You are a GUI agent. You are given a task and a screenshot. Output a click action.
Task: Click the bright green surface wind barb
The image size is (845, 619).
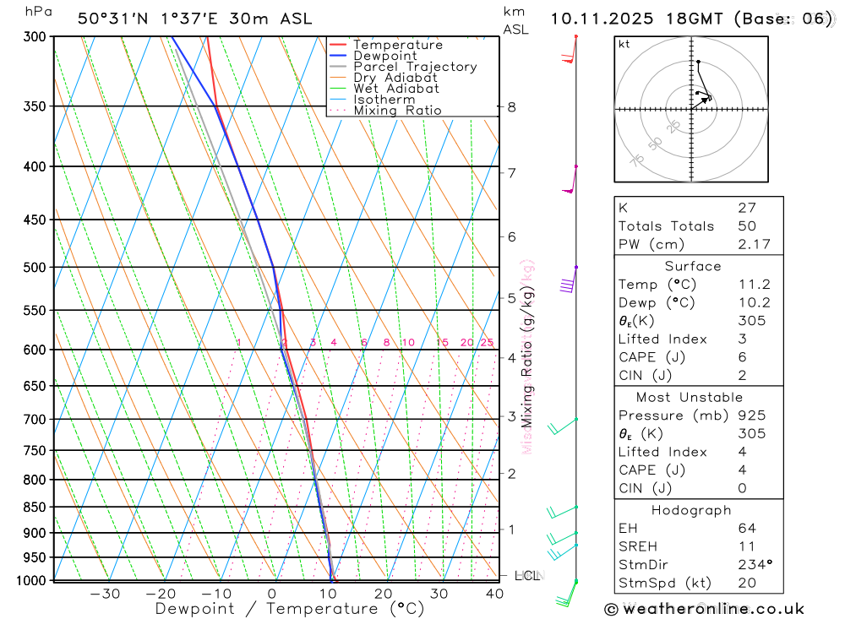point(566,593)
